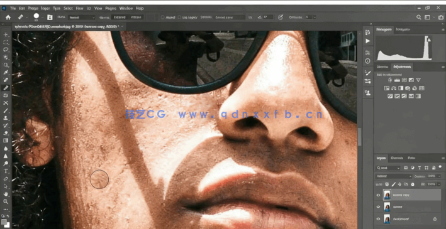Select the Hand tool

coord(6,194)
